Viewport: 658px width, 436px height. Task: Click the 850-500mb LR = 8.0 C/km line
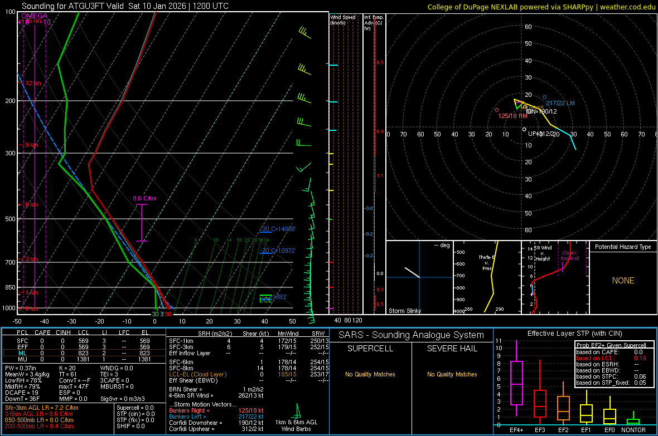click(x=39, y=420)
